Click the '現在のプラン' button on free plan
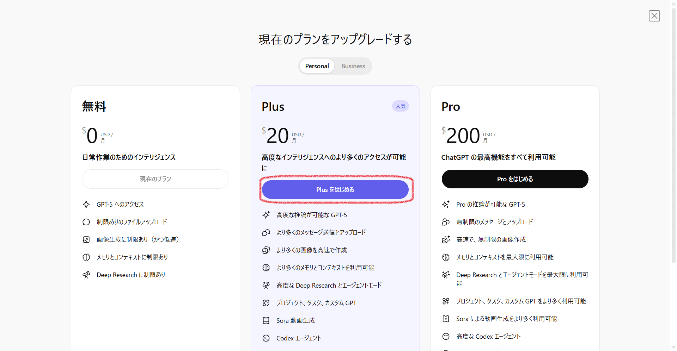This screenshot has height=351, width=677. coord(155,179)
